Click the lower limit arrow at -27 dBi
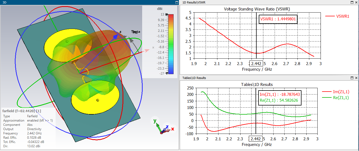The image size is (359, 151). coord(167,73)
